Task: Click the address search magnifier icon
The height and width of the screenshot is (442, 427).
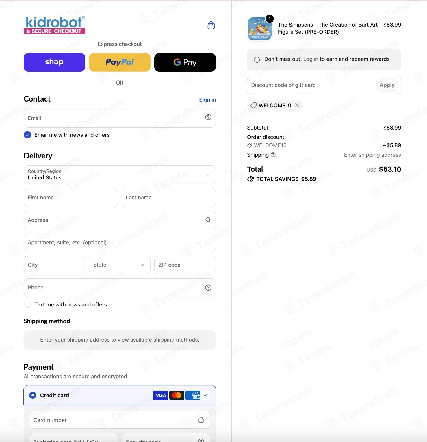Action: (208, 220)
